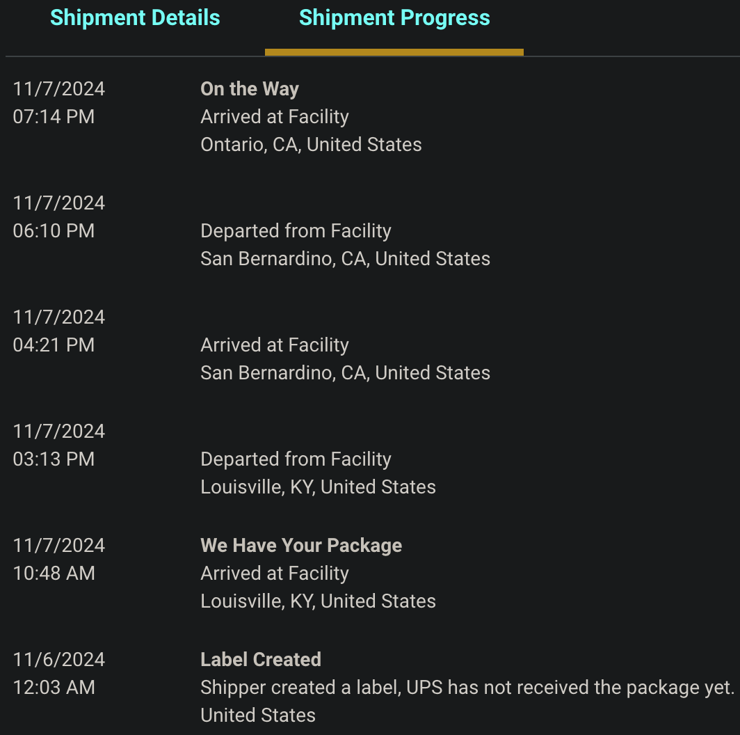Viewport: 740px width, 735px height.
Task: Click the 12:03 AM timestamp
Action: click(x=54, y=688)
